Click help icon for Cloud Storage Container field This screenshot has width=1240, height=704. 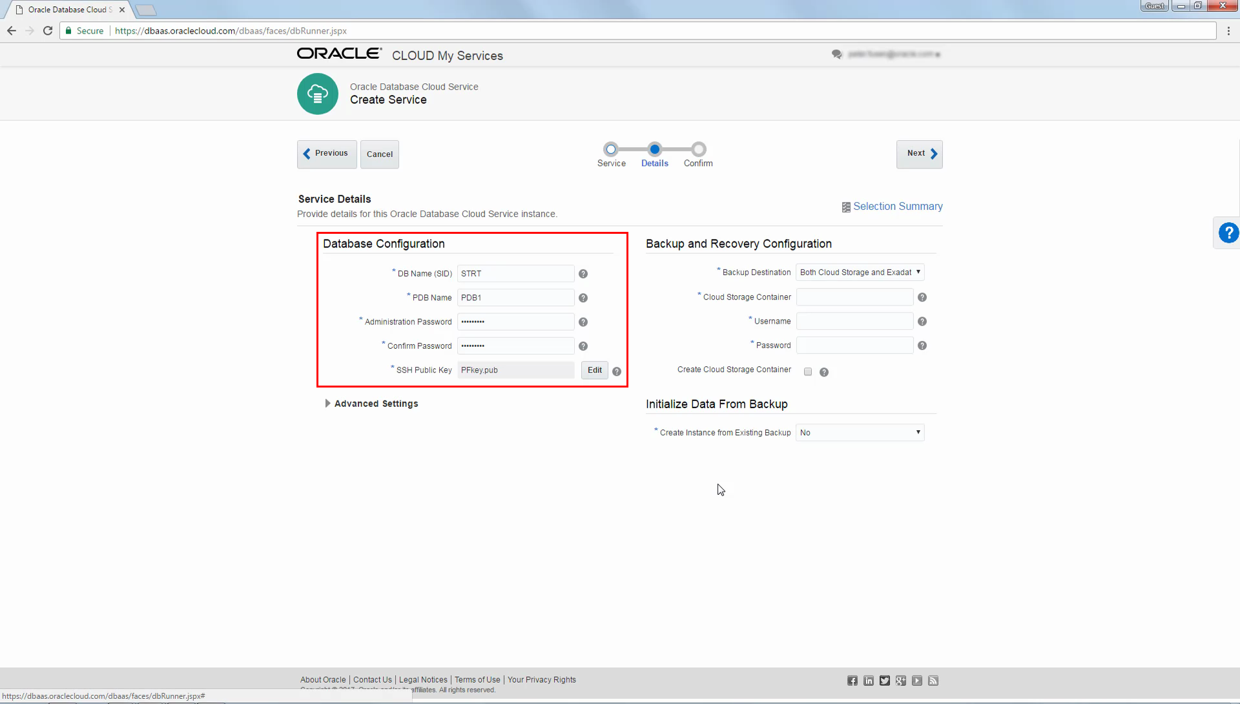tap(922, 297)
